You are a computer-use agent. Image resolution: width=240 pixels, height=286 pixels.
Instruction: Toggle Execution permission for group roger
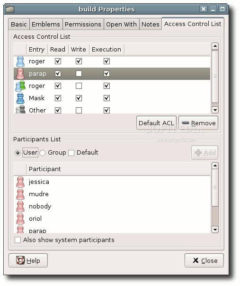click(107, 86)
